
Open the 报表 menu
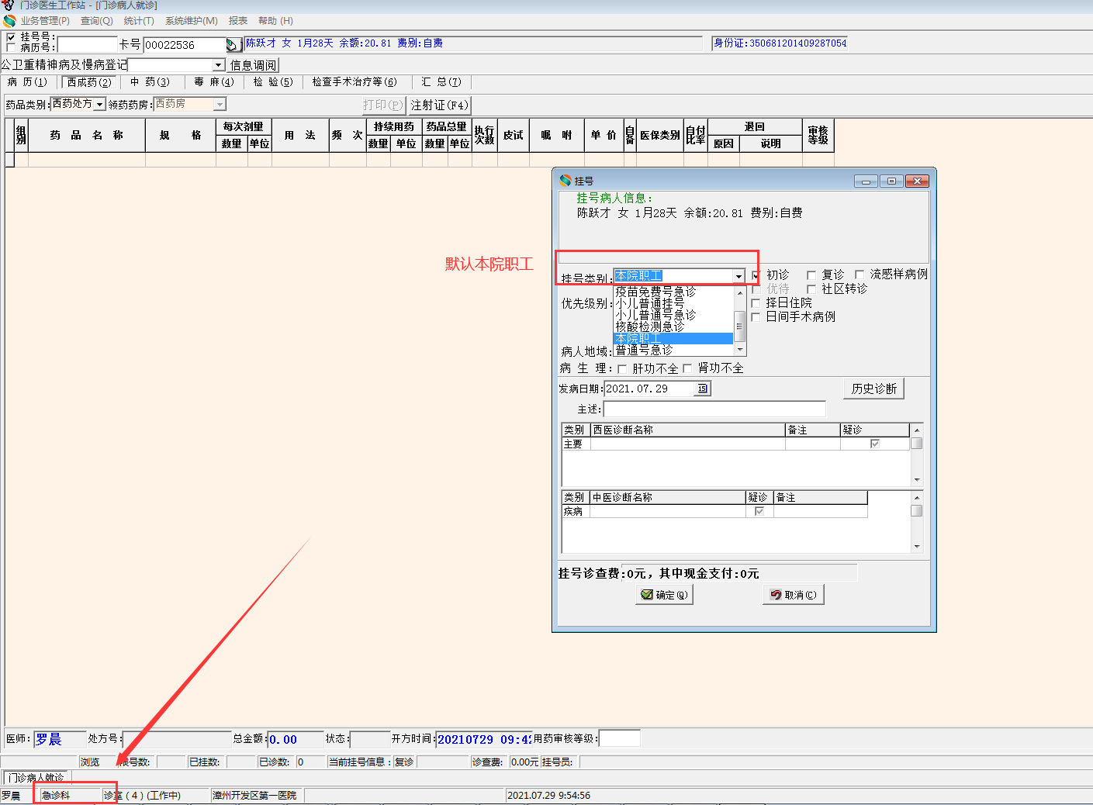(238, 21)
